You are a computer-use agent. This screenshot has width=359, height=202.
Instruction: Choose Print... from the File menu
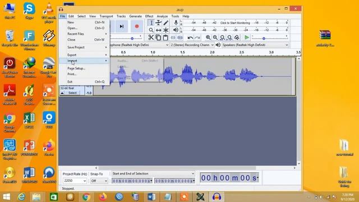(85, 74)
